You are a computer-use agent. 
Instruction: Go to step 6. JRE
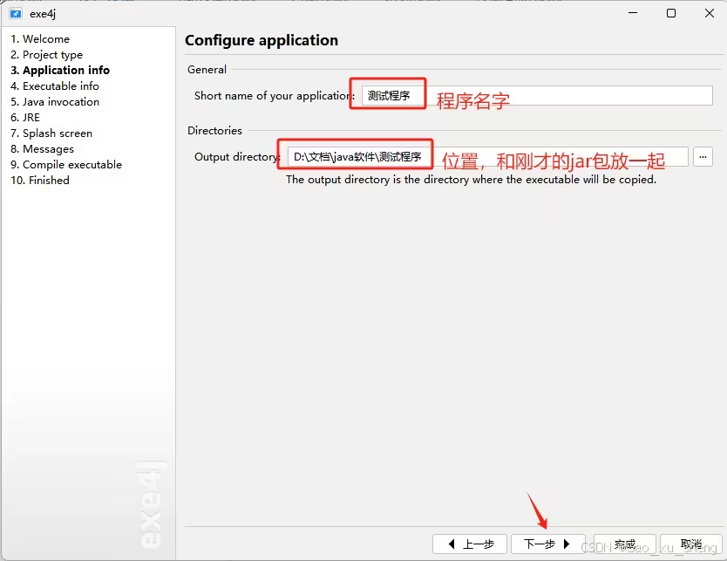point(25,118)
